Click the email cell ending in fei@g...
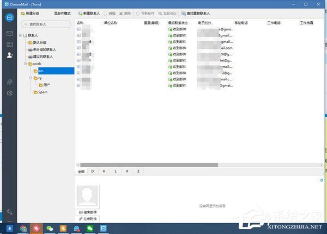 [215, 60]
